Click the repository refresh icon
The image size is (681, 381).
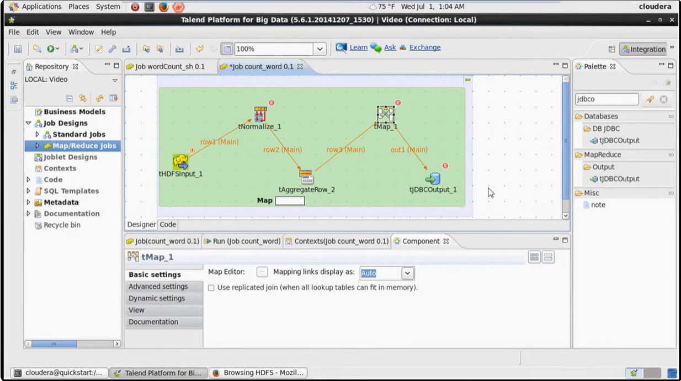[x=99, y=98]
